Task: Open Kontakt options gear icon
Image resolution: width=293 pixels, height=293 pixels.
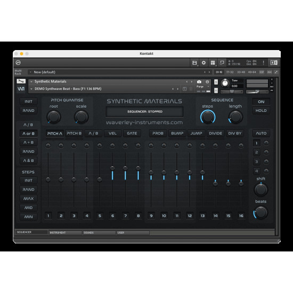Action: point(204,63)
